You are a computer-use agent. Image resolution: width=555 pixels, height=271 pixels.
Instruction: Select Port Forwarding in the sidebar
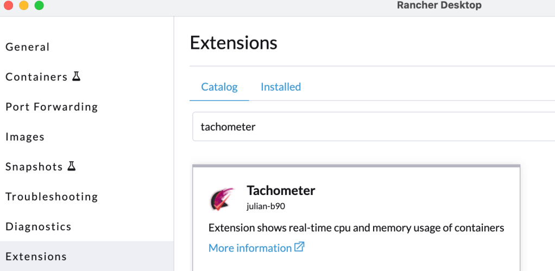(x=52, y=107)
